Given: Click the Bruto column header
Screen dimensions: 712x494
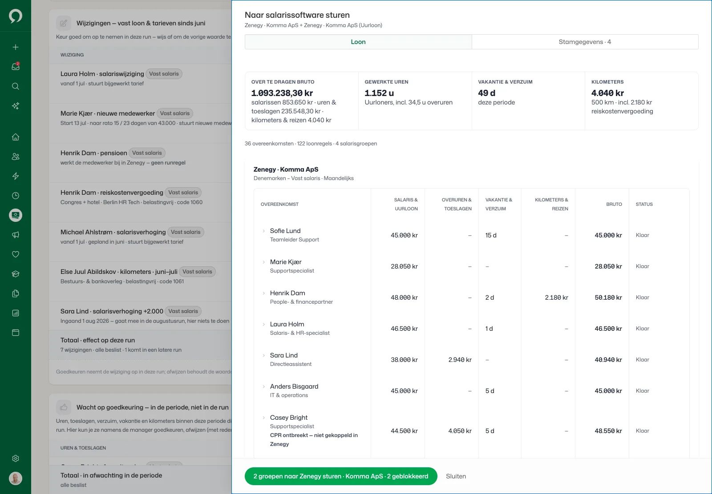Looking at the screenshot, I should pyautogui.click(x=614, y=204).
